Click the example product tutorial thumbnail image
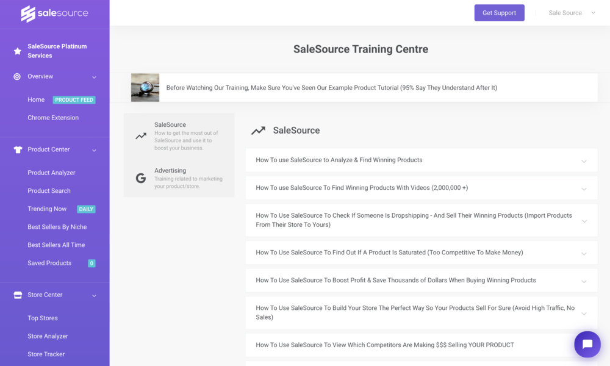This screenshot has width=610, height=366. point(145,87)
